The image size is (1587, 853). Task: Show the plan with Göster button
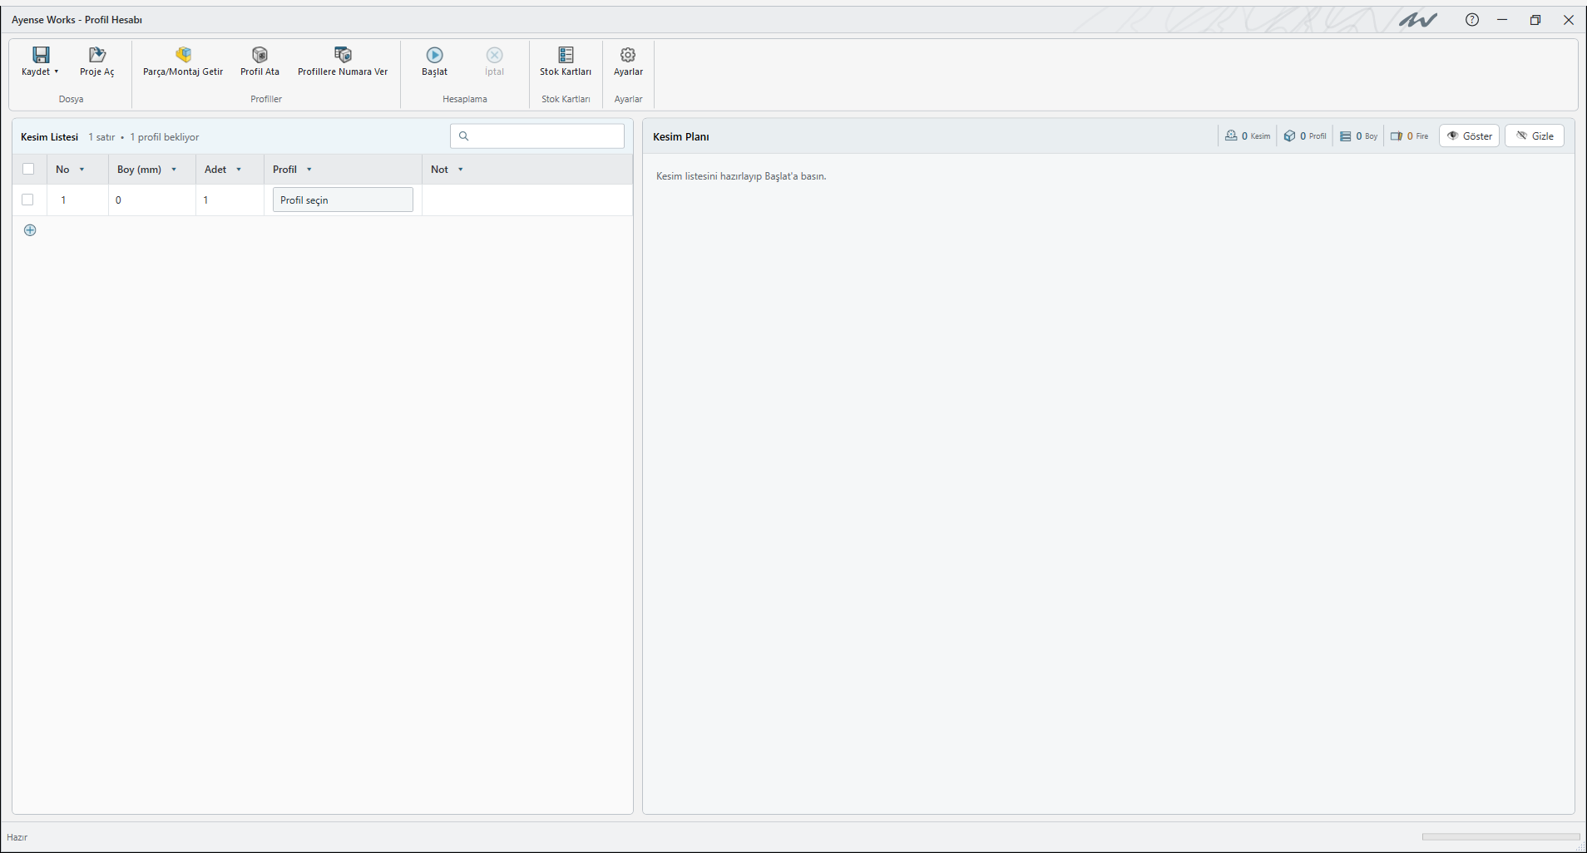pyautogui.click(x=1469, y=136)
